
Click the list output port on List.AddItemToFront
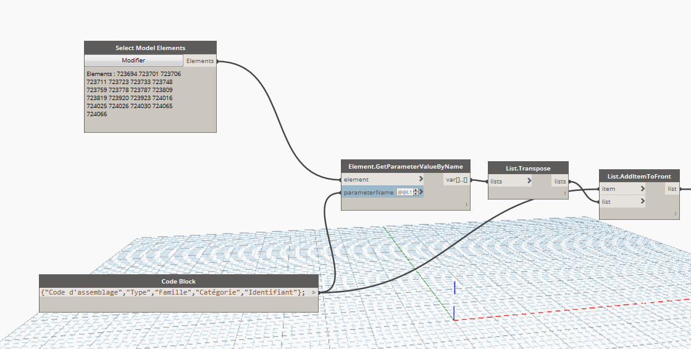point(671,189)
